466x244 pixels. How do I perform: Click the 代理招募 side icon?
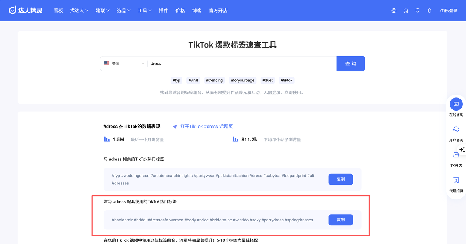tap(456, 180)
